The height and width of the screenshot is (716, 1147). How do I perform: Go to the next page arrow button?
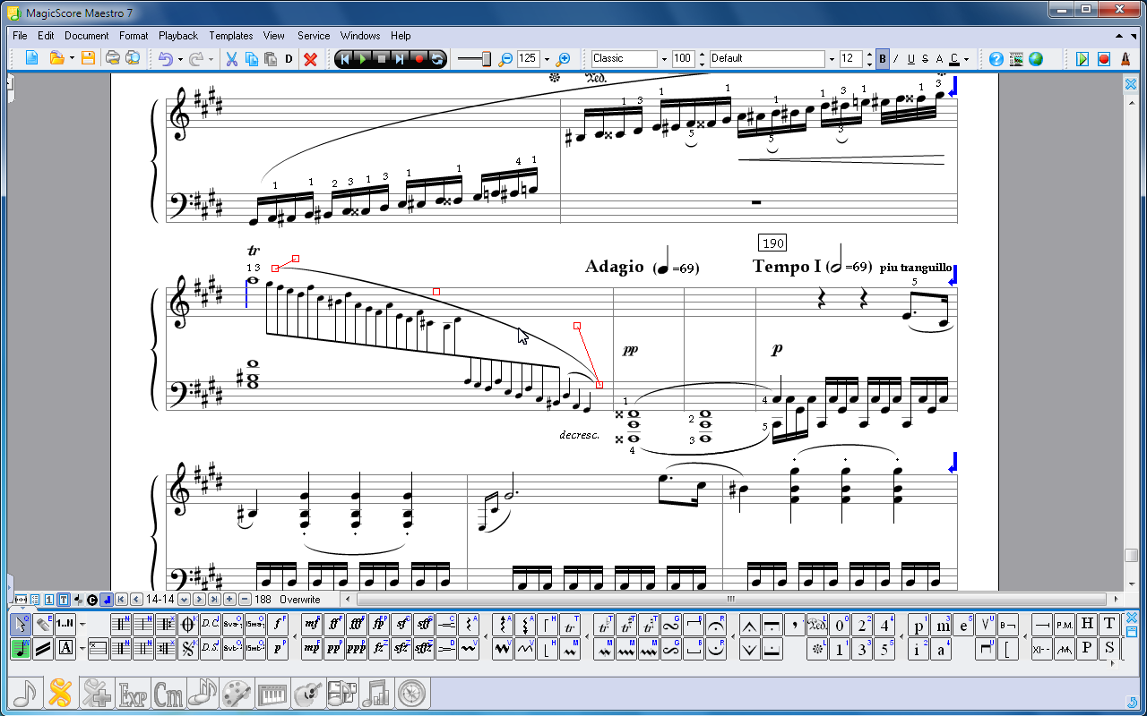point(198,600)
